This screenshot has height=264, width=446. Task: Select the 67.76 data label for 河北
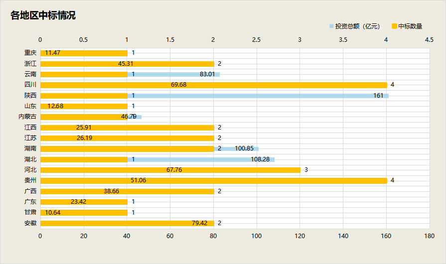click(x=174, y=170)
